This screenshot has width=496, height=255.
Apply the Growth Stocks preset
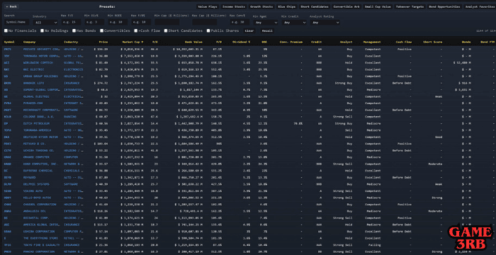tap(261, 6)
